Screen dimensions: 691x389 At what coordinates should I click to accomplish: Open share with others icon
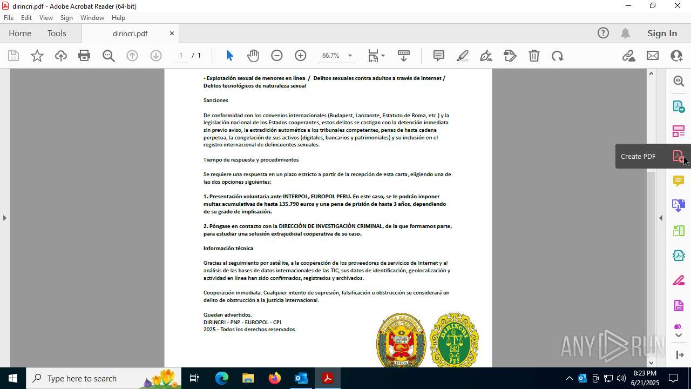[x=676, y=56]
